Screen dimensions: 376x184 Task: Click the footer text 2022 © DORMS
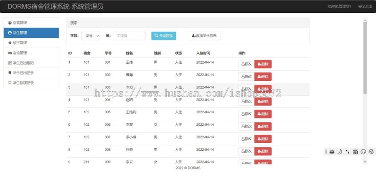(188, 168)
